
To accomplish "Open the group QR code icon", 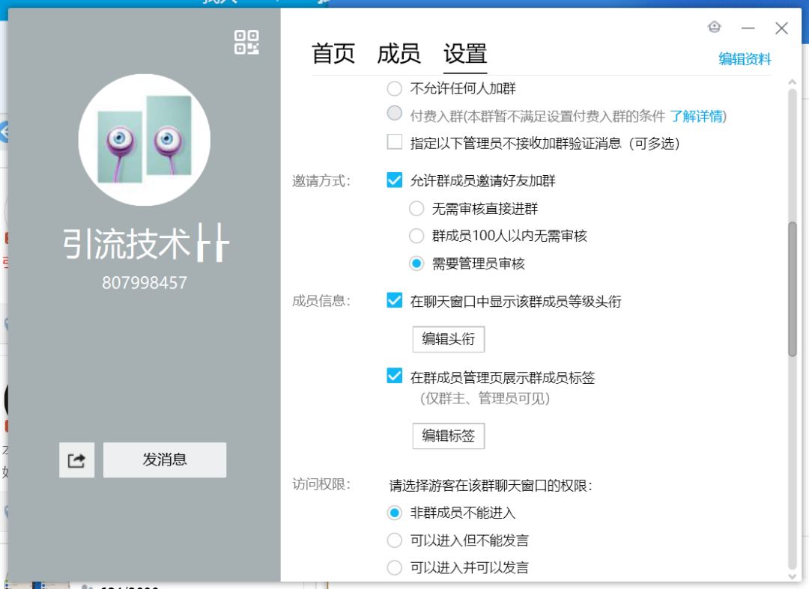I will (246, 42).
